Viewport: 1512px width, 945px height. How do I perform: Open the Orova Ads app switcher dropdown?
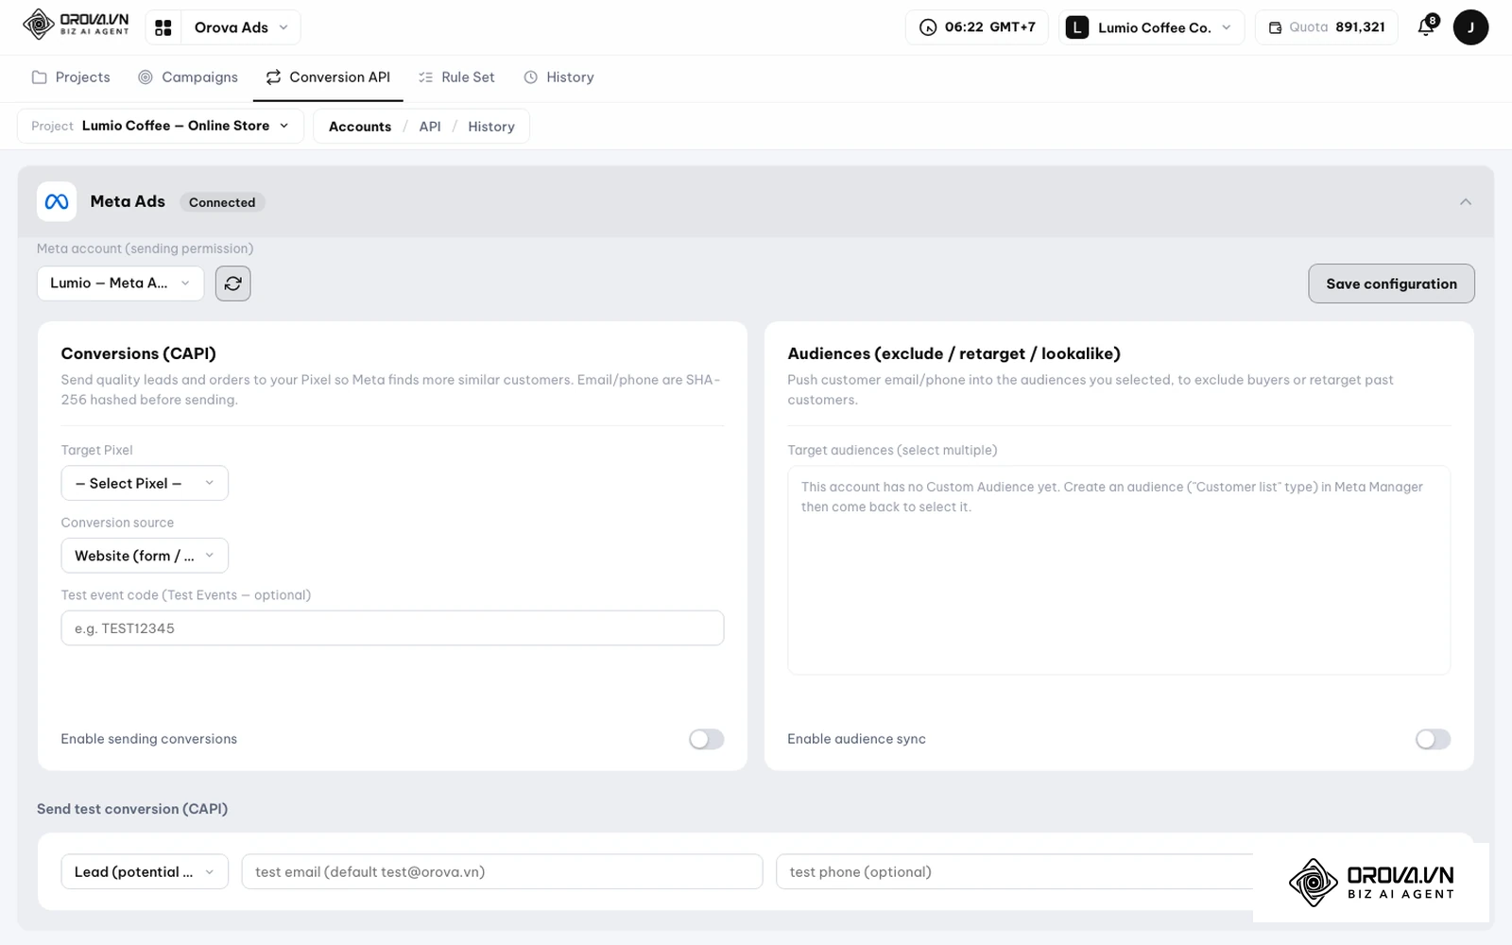click(x=241, y=27)
